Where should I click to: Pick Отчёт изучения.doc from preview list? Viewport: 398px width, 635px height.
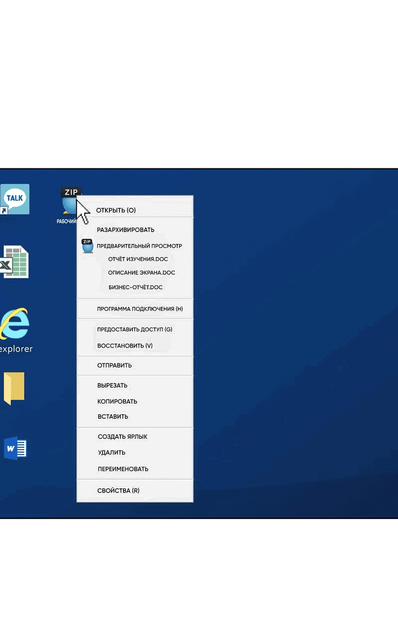138,259
